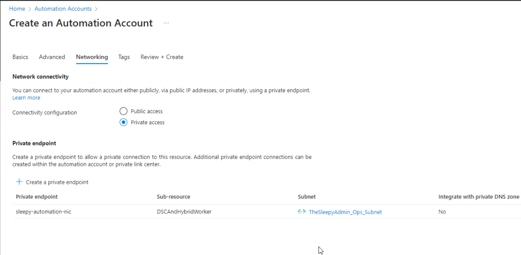Click the plus icon for creating private endpoint
521x255 pixels.
point(19,182)
